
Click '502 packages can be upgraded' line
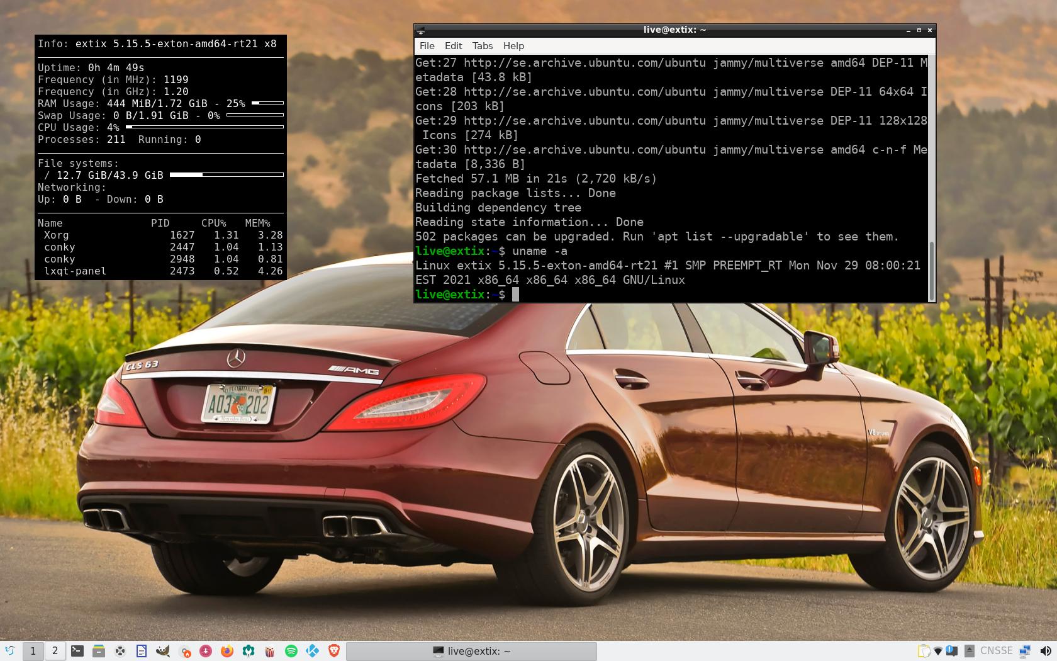click(x=657, y=237)
